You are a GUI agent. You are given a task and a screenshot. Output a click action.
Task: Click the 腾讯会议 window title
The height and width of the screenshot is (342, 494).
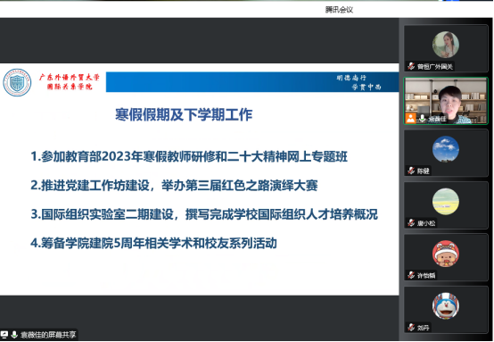point(339,10)
